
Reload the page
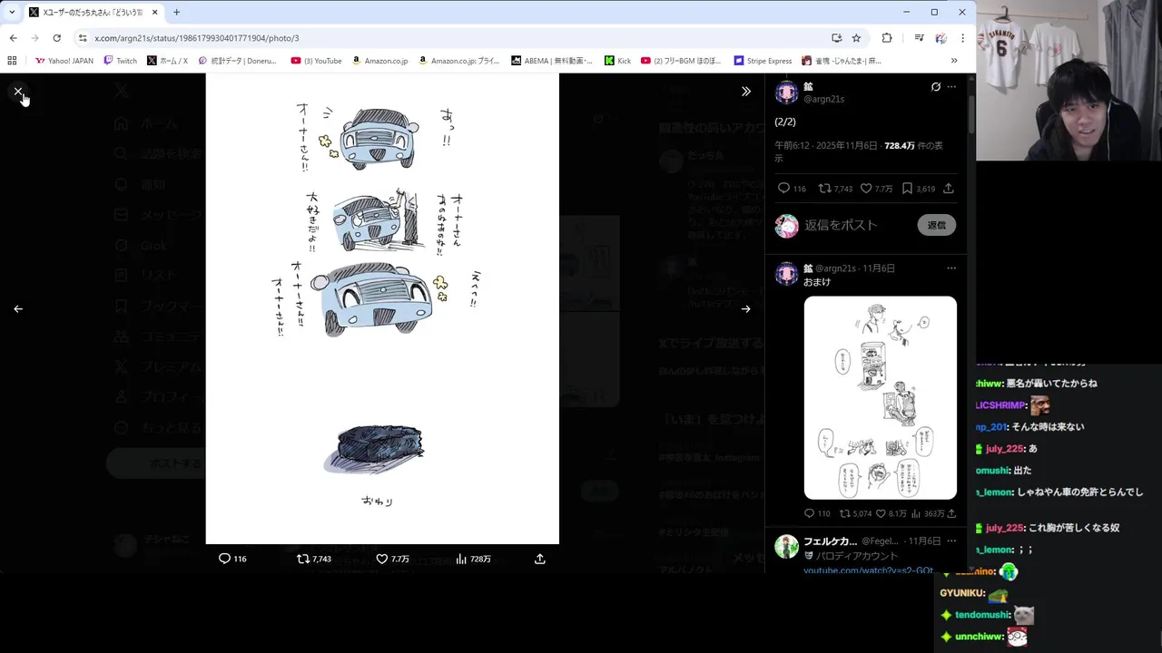coord(56,38)
